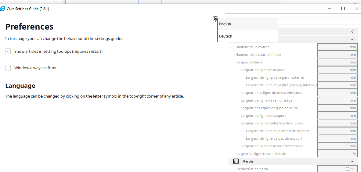The height and width of the screenshot is (172, 361).
Task: Open the Hauteur de la couche article
Action: 252,47
